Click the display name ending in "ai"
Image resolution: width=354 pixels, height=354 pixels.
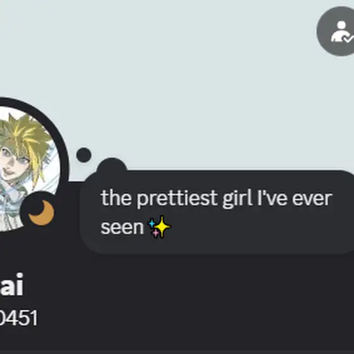click(x=12, y=284)
